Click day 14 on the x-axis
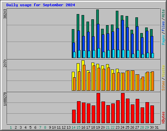This screenshot has height=131, width=167. point(73,127)
